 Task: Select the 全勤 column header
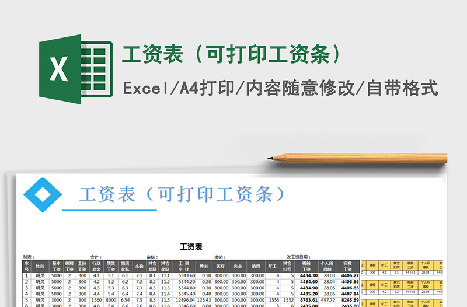pyautogui.click(x=139, y=266)
